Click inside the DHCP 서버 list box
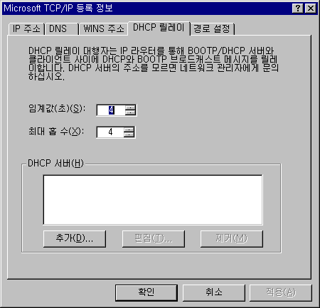The height and width of the screenshot is (308, 320). tap(153, 200)
